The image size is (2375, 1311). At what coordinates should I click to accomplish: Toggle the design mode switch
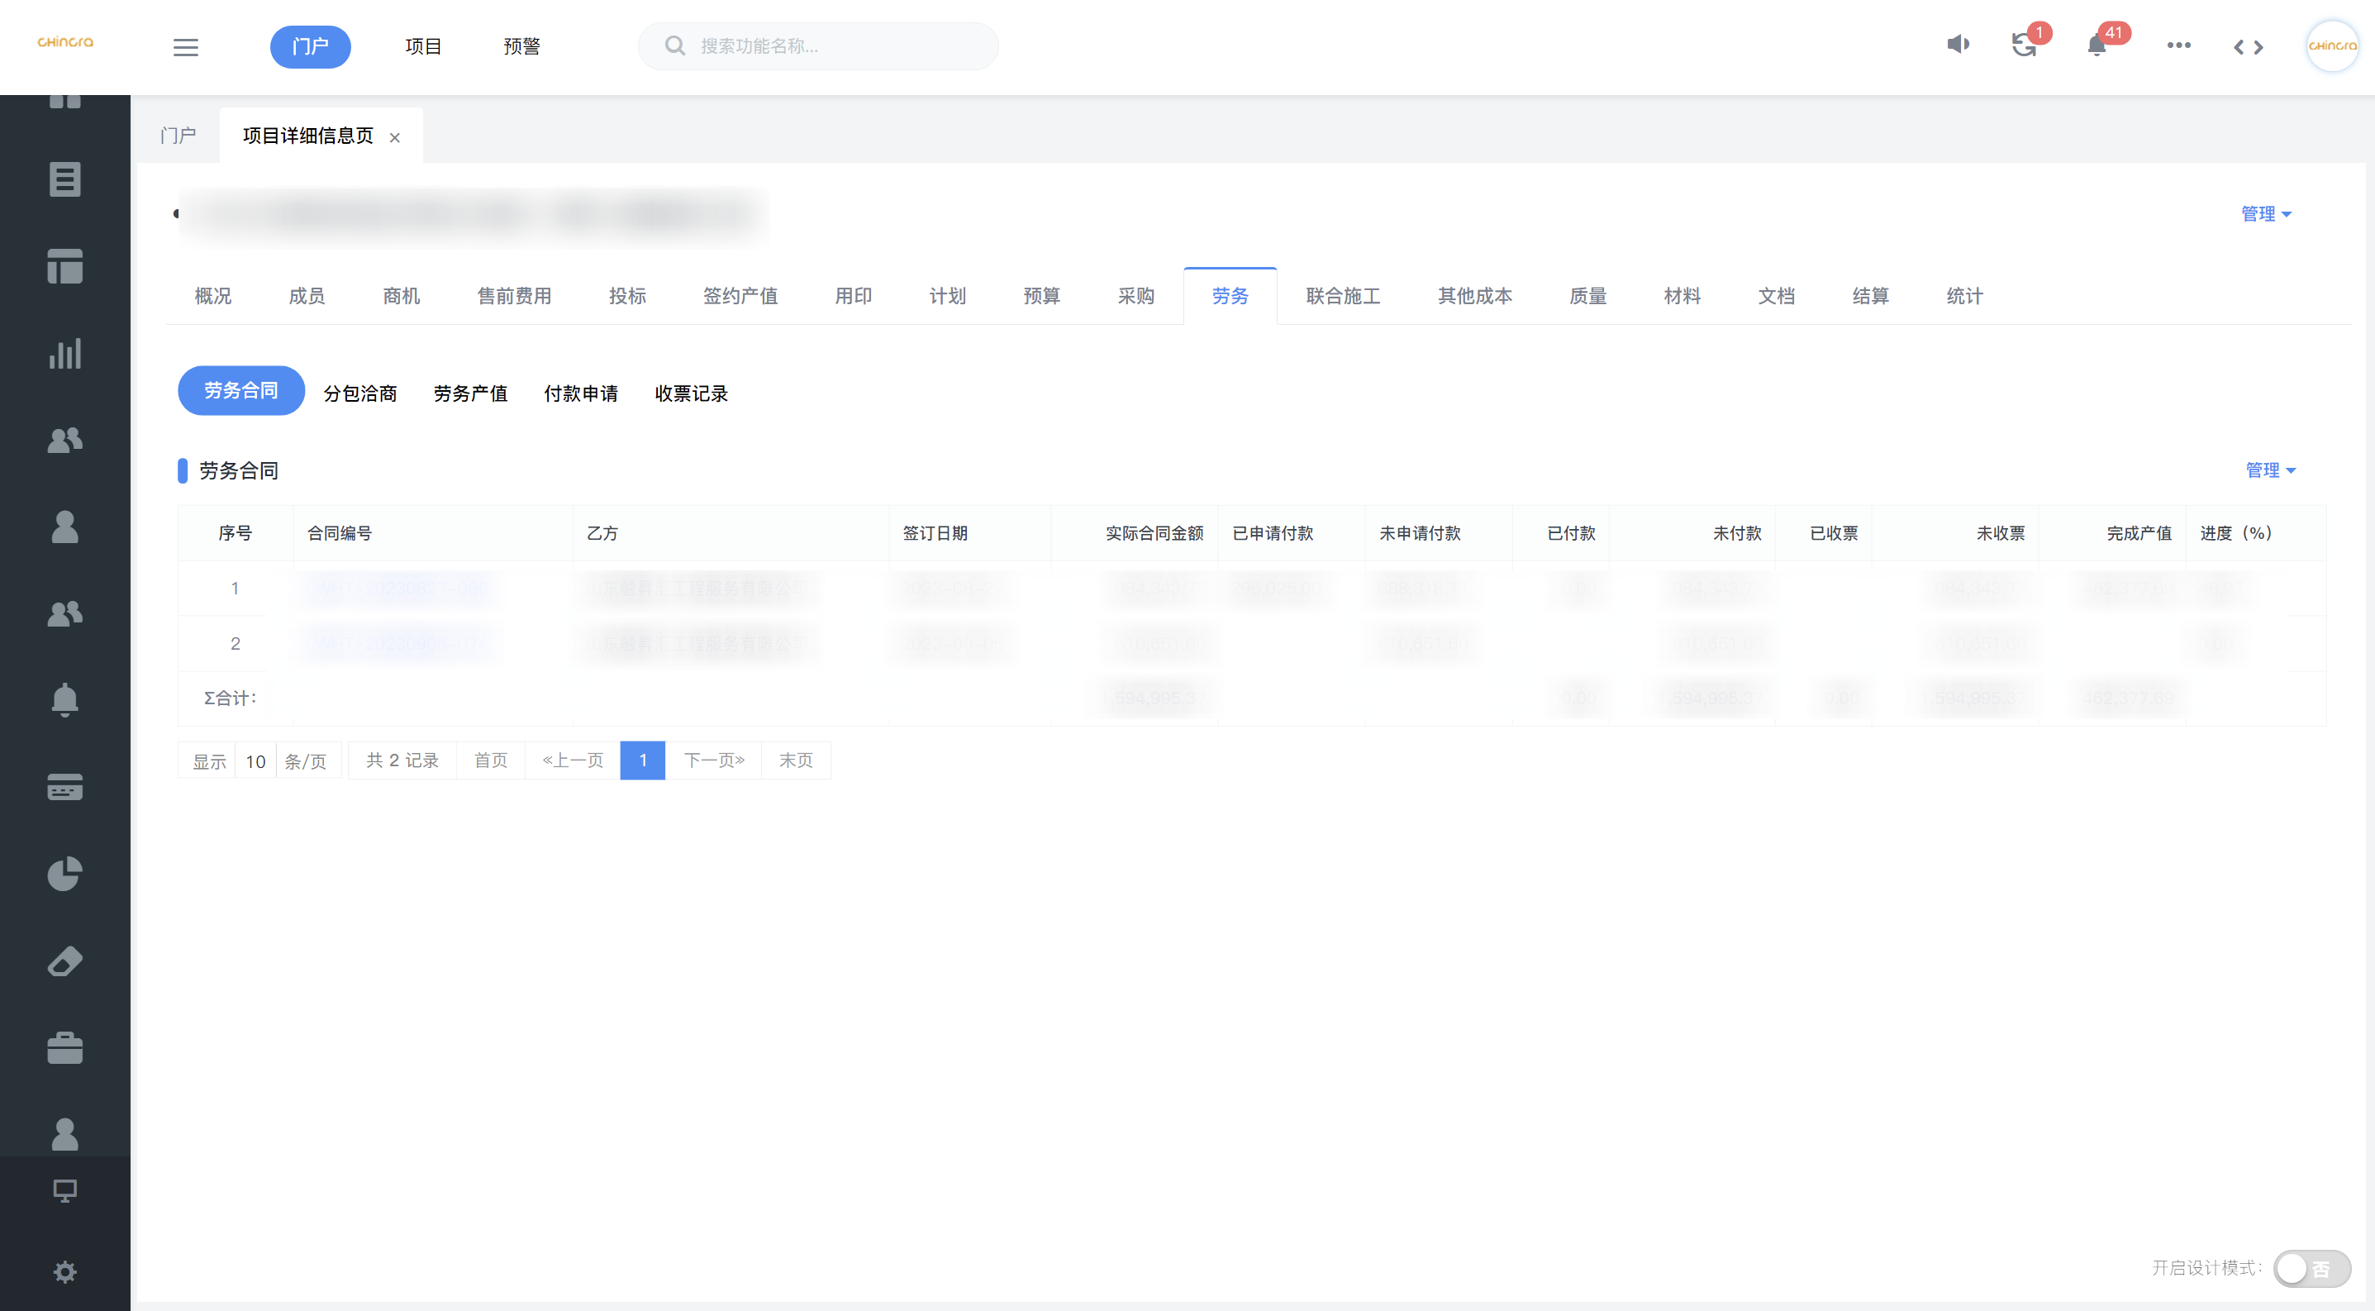[x=2311, y=1268]
